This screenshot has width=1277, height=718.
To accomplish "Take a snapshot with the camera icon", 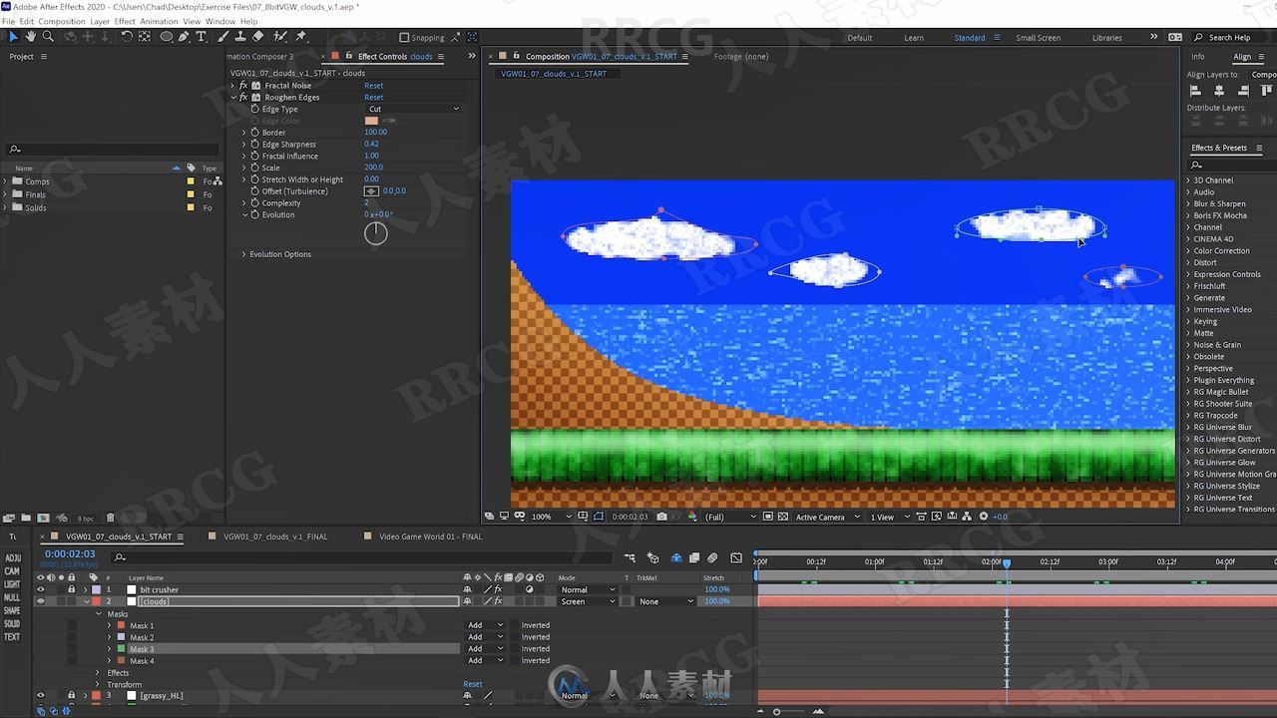I will [x=662, y=517].
